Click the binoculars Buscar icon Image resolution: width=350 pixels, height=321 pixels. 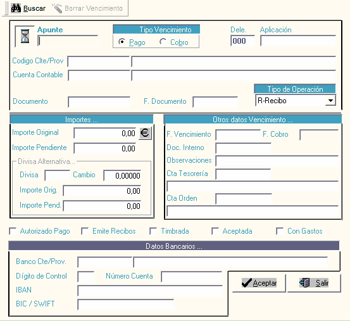tap(16, 8)
